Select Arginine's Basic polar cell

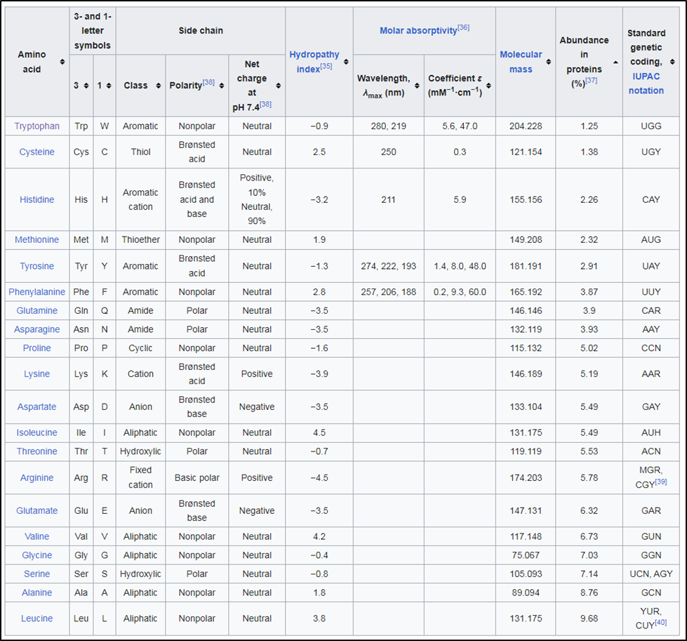coord(196,478)
